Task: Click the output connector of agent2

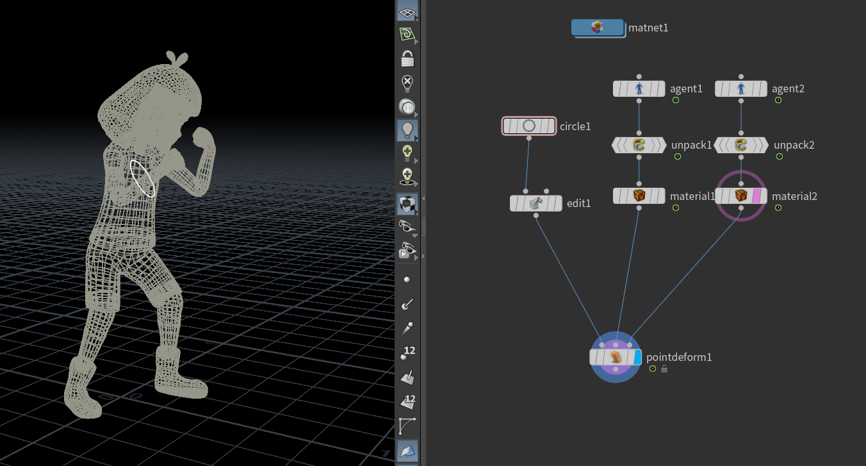Action: [x=741, y=100]
